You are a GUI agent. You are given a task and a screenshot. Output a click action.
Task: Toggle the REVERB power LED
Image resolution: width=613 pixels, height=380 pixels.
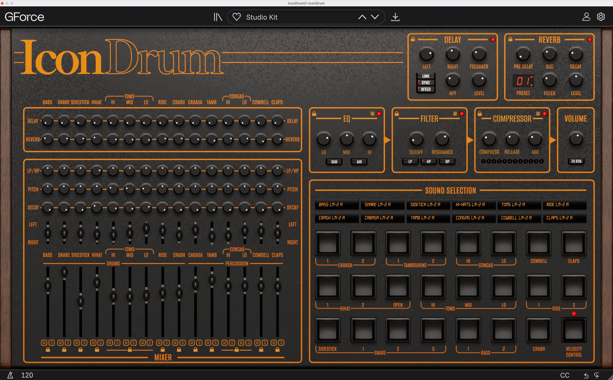(590, 39)
